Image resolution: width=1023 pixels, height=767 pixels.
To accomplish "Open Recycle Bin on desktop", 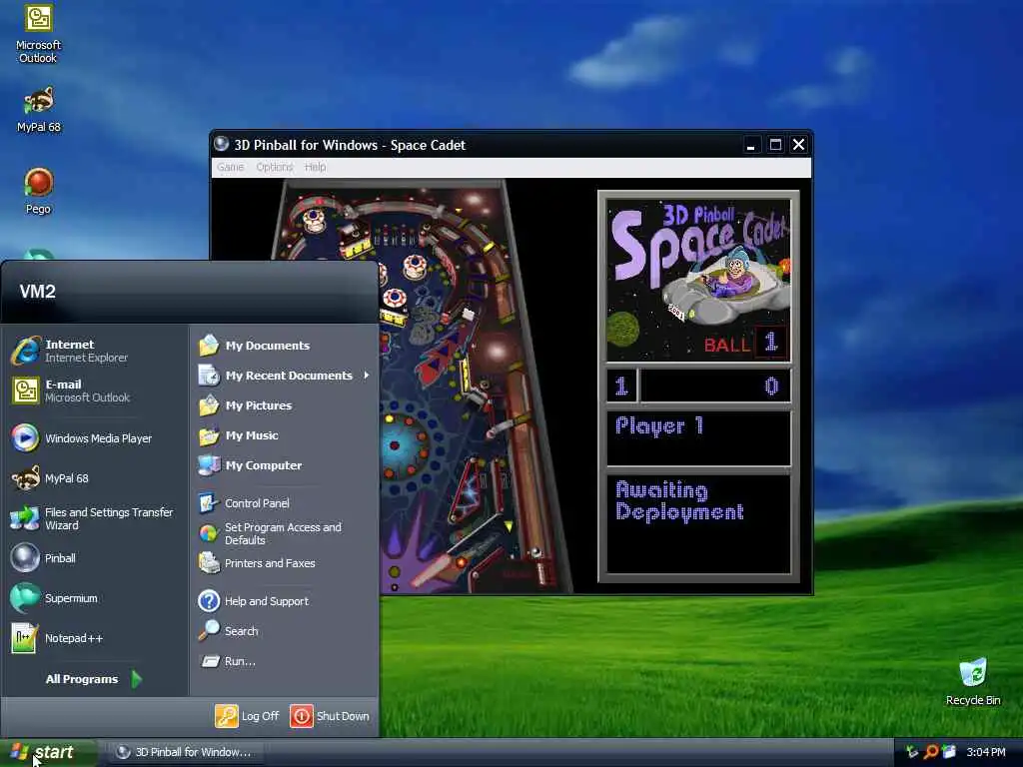I will coord(973,682).
